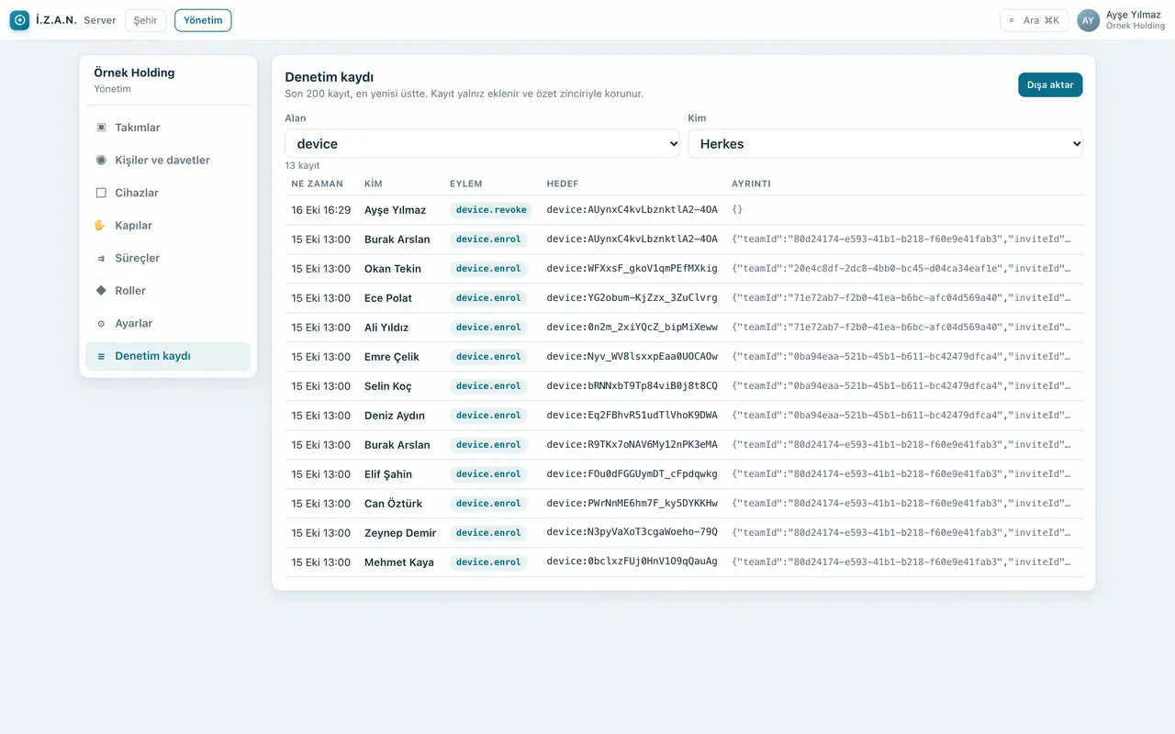
Task: Select Selin Koç in the log
Action: pos(388,386)
